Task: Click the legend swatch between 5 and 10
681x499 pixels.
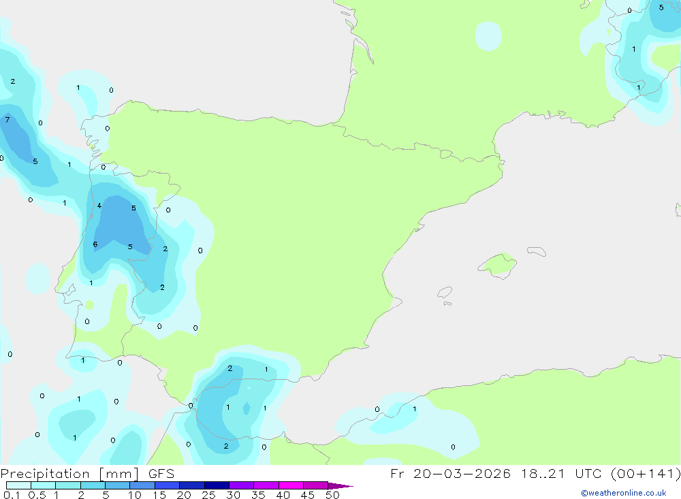Action: (117, 485)
